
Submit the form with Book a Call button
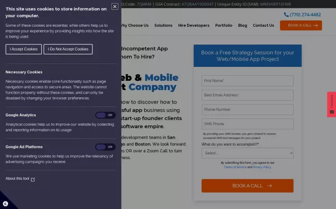click(x=247, y=186)
